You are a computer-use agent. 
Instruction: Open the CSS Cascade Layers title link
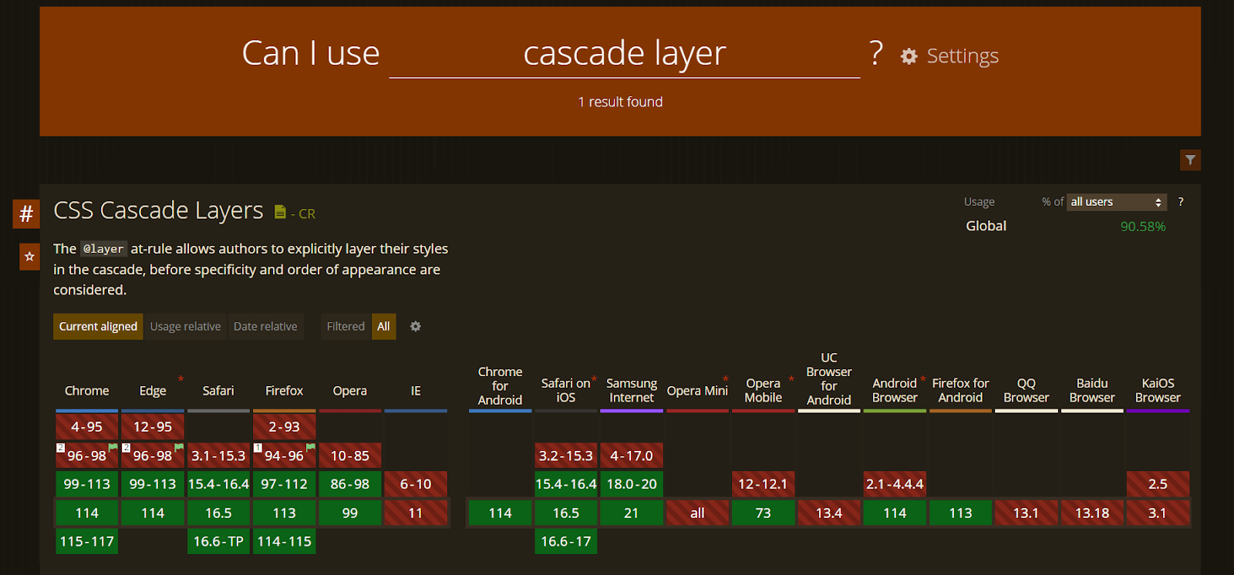(x=158, y=210)
